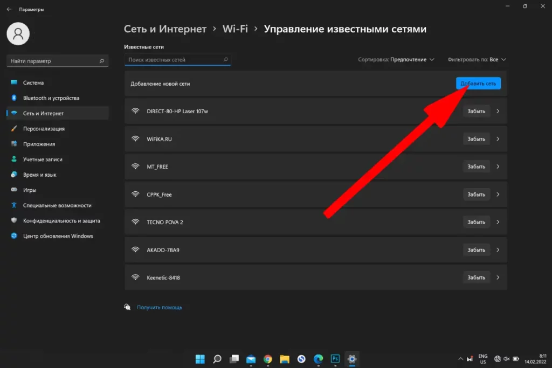Open the Приложения section
This screenshot has width=552, height=368.
coord(57,144)
